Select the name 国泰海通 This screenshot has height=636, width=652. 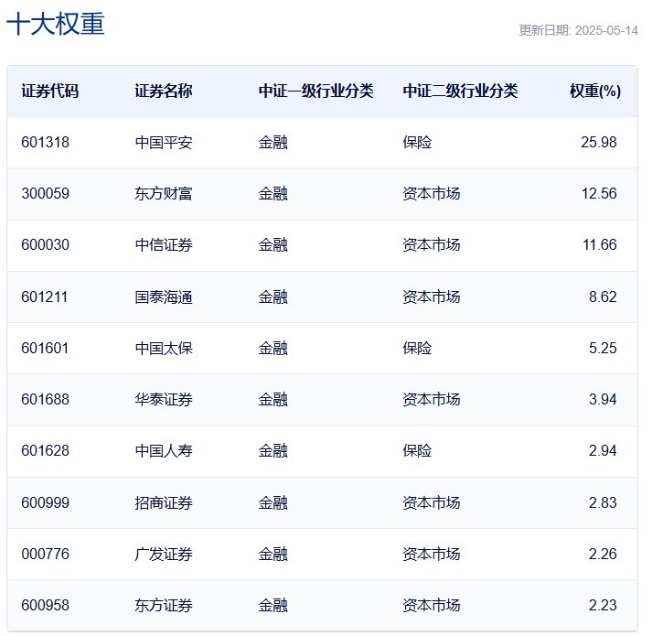pos(164,297)
